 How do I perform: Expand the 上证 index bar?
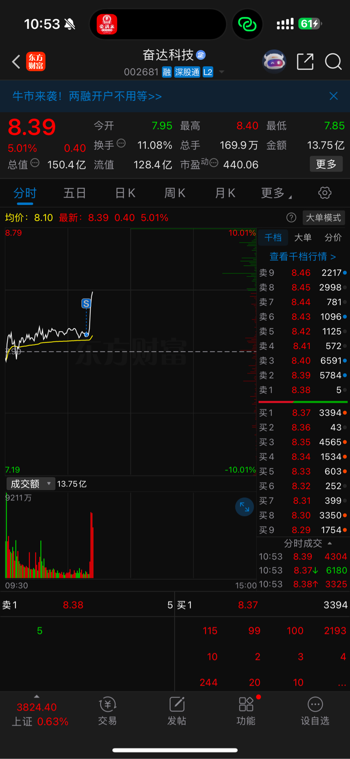point(36,711)
